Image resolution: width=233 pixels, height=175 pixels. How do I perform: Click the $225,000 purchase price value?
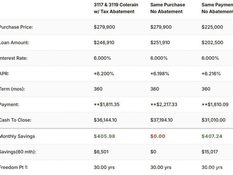[212, 27]
